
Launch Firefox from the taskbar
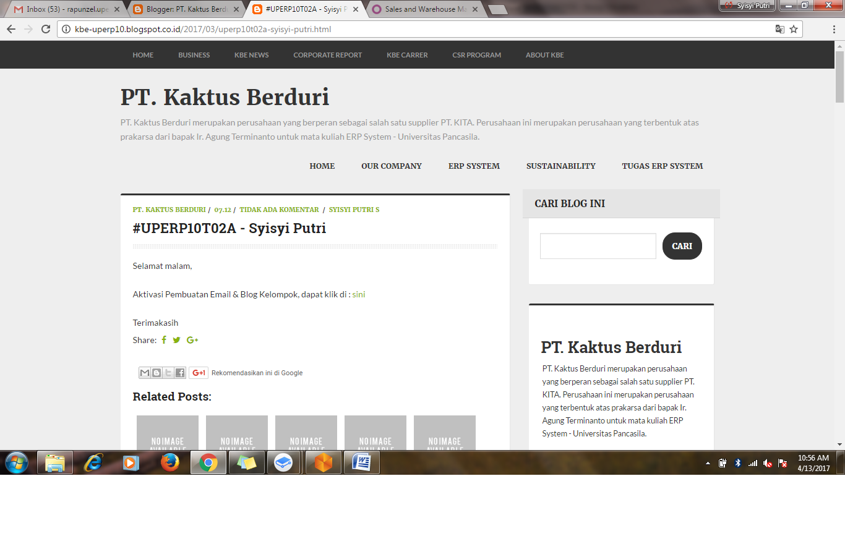(169, 462)
